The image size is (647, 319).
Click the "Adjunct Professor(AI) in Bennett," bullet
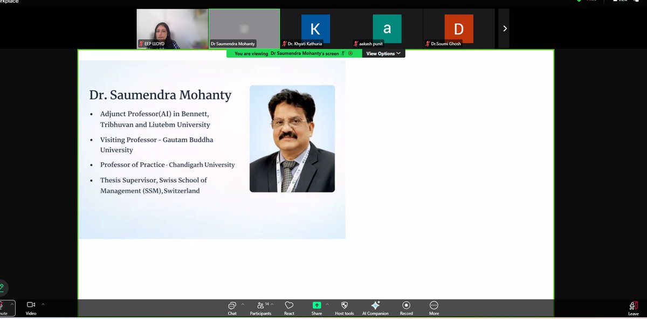coord(154,114)
